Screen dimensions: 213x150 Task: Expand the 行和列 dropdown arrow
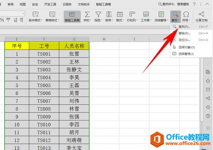137,20
